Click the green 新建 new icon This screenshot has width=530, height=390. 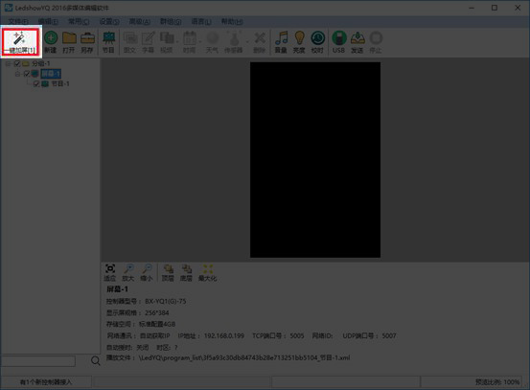(51, 42)
